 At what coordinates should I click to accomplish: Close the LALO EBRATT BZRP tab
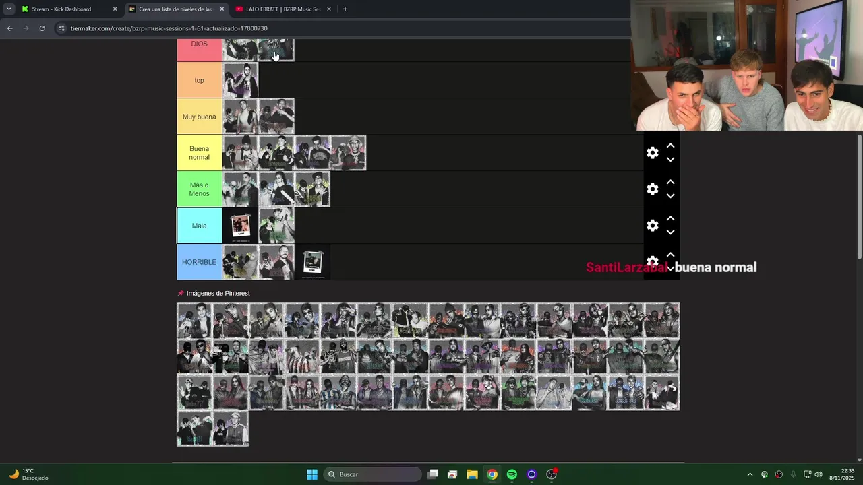[x=329, y=9]
